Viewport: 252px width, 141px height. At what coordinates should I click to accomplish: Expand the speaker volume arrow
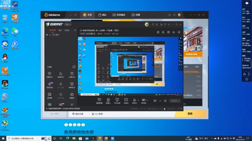pyautogui.click(x=147, y=100)
